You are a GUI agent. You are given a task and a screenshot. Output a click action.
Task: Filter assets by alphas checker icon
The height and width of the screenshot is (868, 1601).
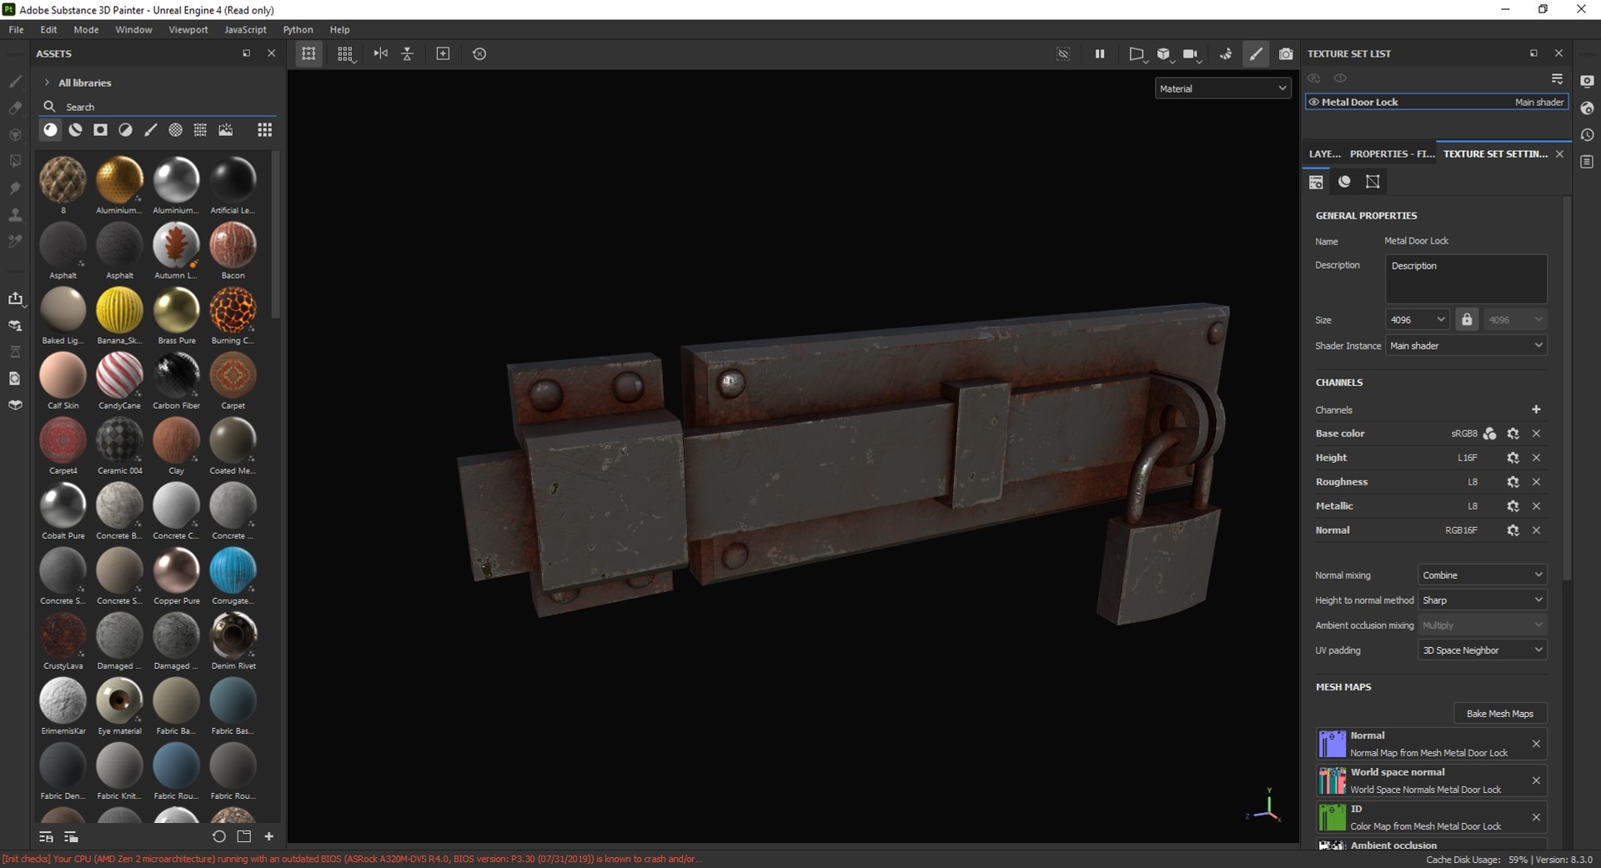[x=176, y=130]
